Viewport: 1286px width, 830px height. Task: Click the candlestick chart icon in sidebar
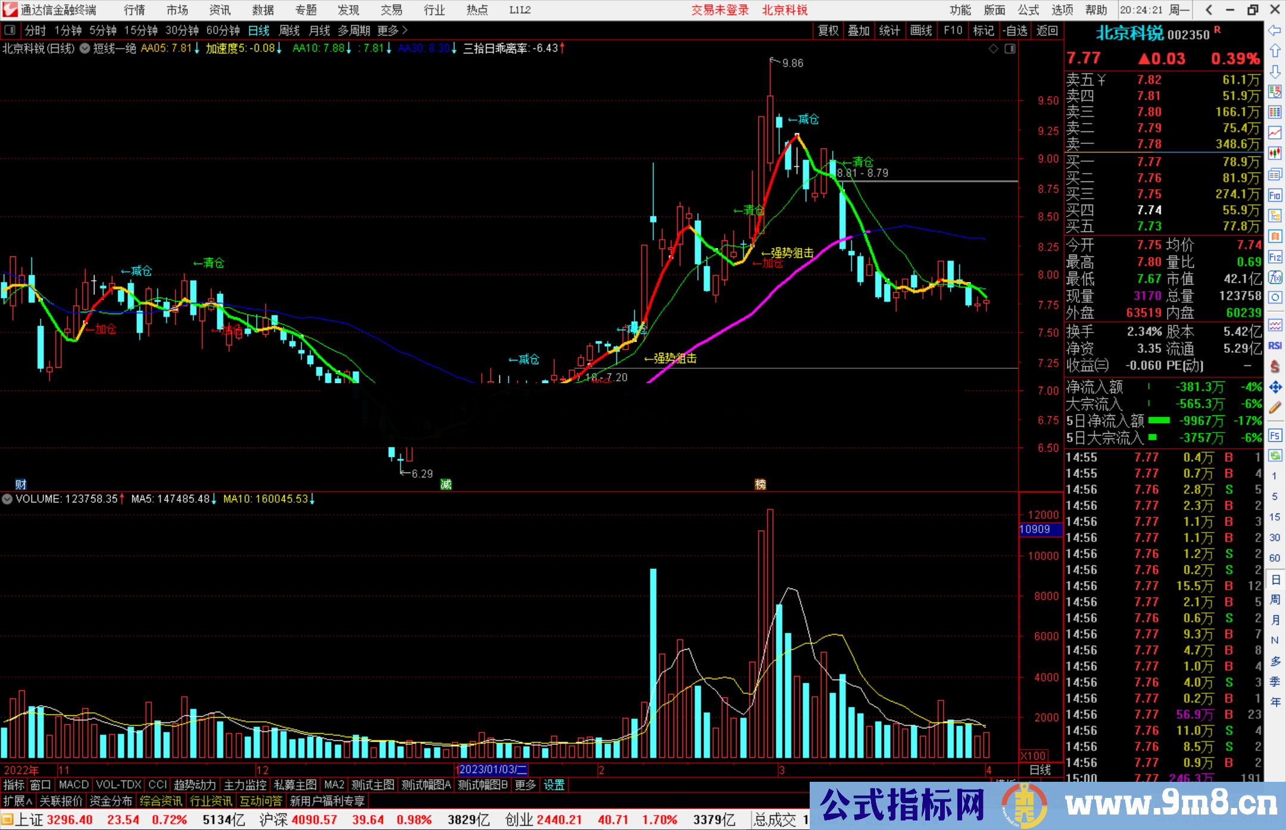(1275, 154)
